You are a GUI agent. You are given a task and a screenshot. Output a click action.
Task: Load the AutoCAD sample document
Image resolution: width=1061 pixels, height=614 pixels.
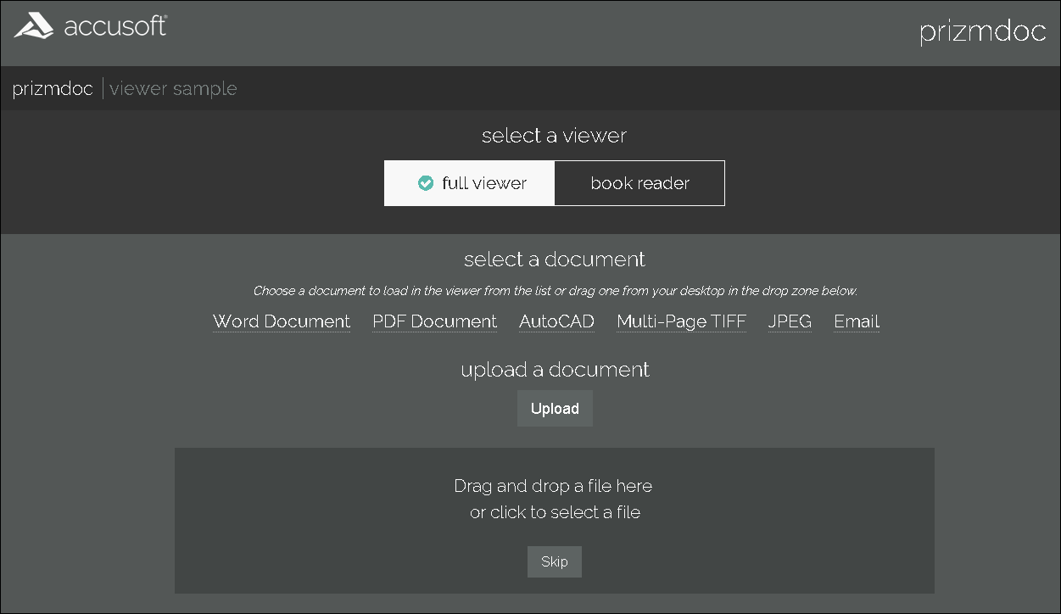tap(556, 321)
